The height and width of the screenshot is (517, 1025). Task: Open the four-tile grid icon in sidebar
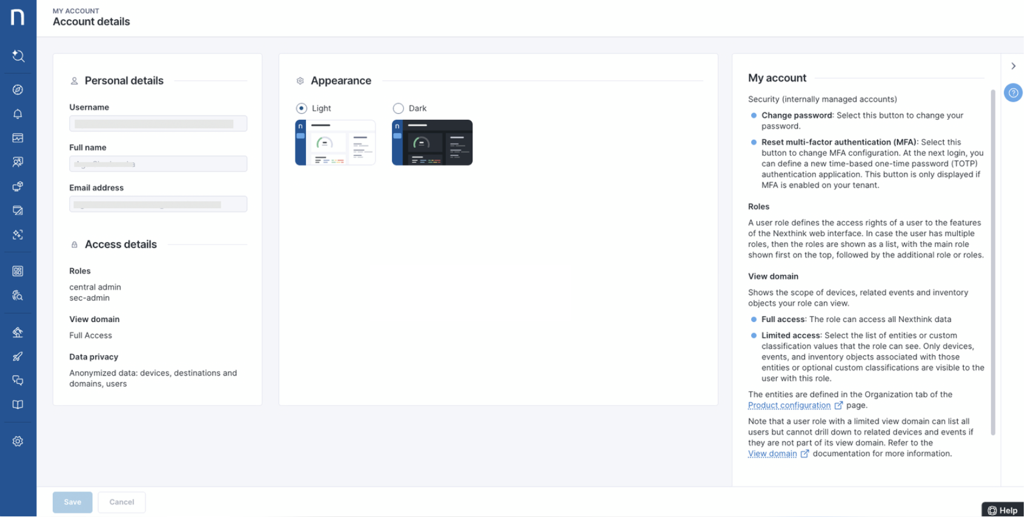pos(18,271)
